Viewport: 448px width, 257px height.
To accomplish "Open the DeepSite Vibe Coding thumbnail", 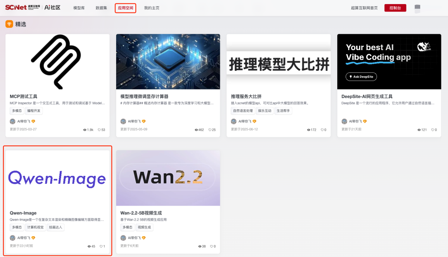I will 389,62.
